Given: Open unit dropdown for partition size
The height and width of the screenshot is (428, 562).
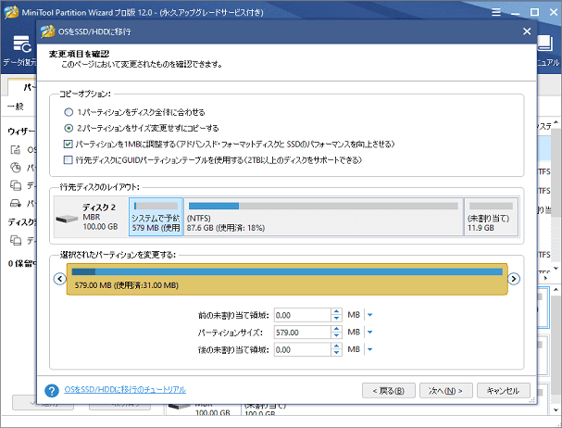Looking at the screenshot, I should tap(370, 333).
